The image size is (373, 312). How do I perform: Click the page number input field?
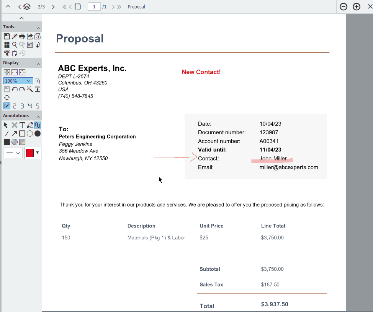[94, 7]
